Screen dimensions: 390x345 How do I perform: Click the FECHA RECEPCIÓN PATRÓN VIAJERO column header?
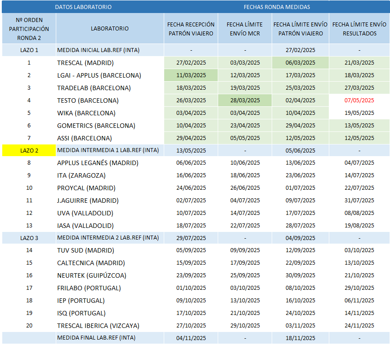[x=191, y=29]
